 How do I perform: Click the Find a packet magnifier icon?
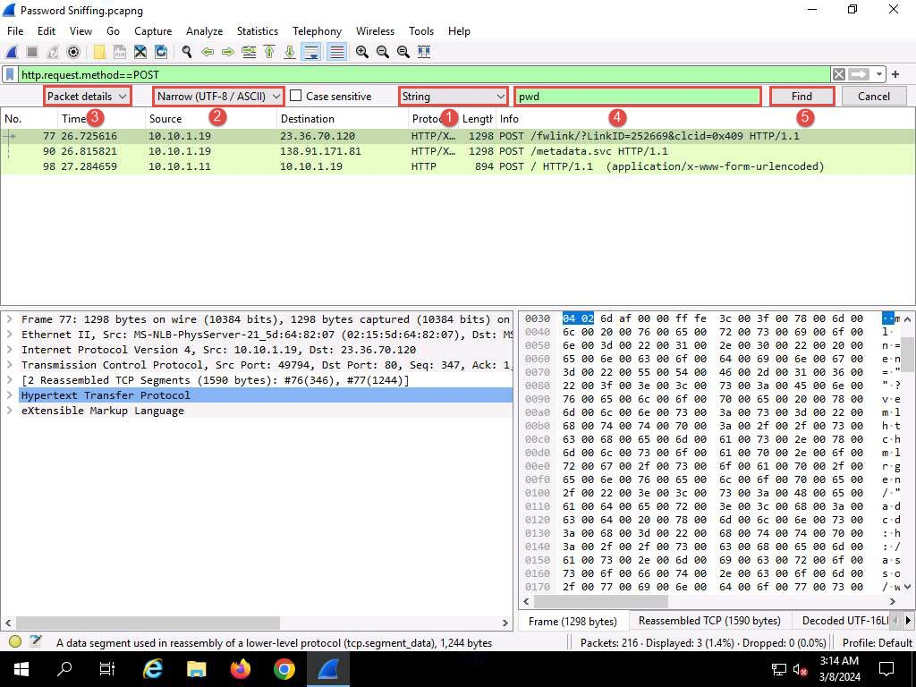click(x=187, y=52)
